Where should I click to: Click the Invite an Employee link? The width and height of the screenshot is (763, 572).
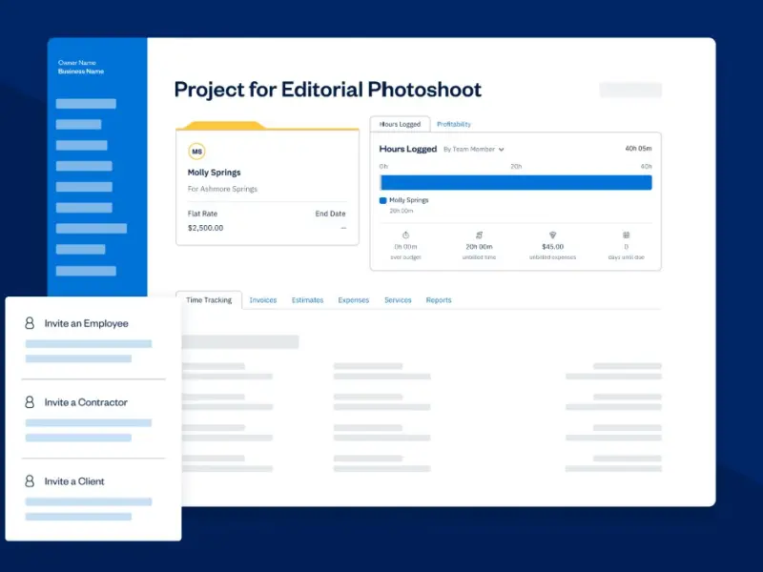click(x=86, y=323)
